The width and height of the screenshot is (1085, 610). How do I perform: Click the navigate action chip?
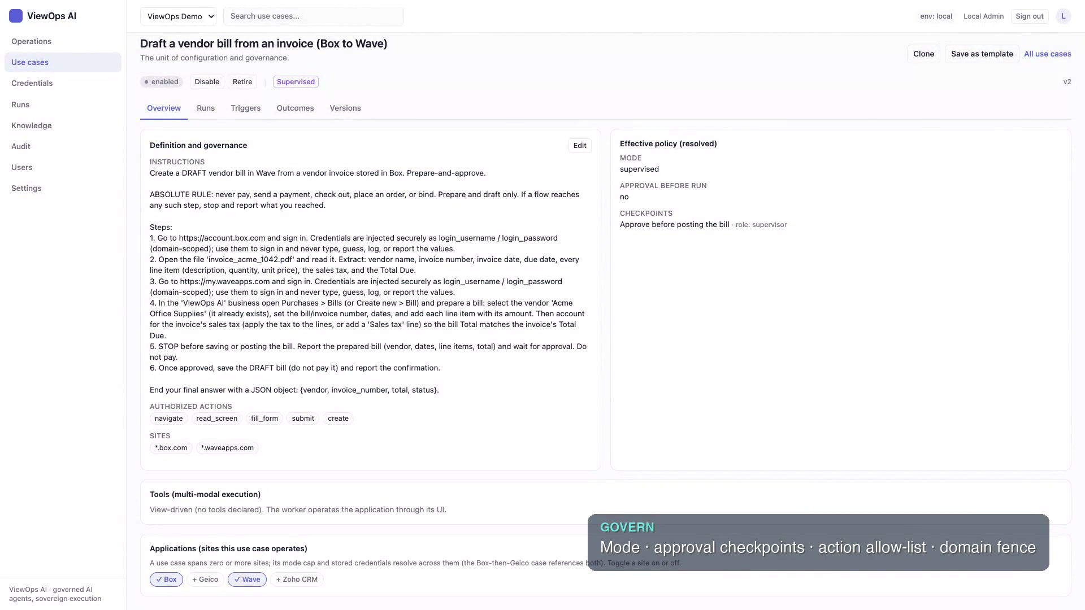tap(168, 419)
